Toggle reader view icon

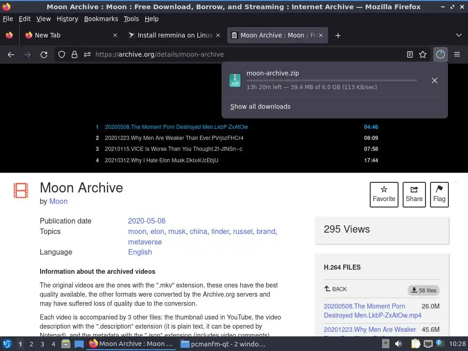(x=410, y=54)
